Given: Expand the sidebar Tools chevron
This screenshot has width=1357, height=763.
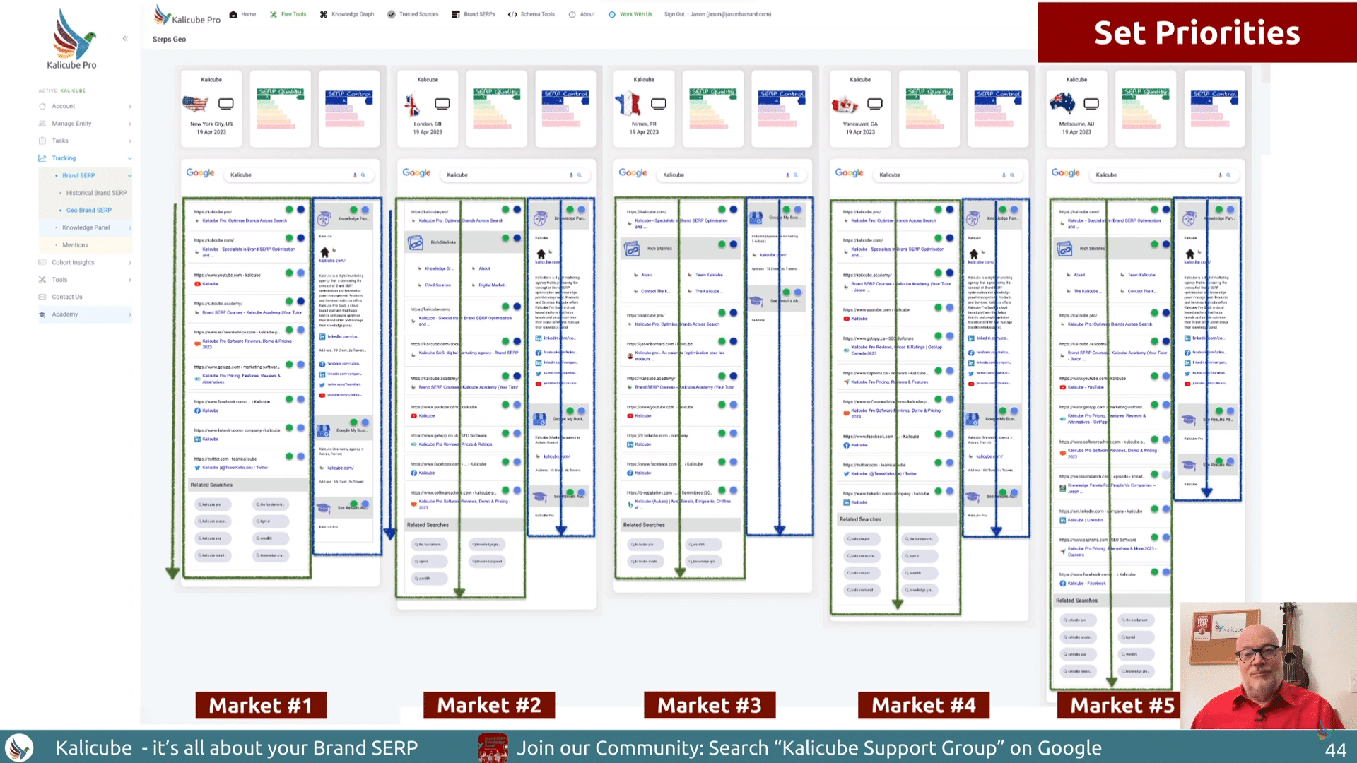Looking at the screenshot, I should 129,280.
